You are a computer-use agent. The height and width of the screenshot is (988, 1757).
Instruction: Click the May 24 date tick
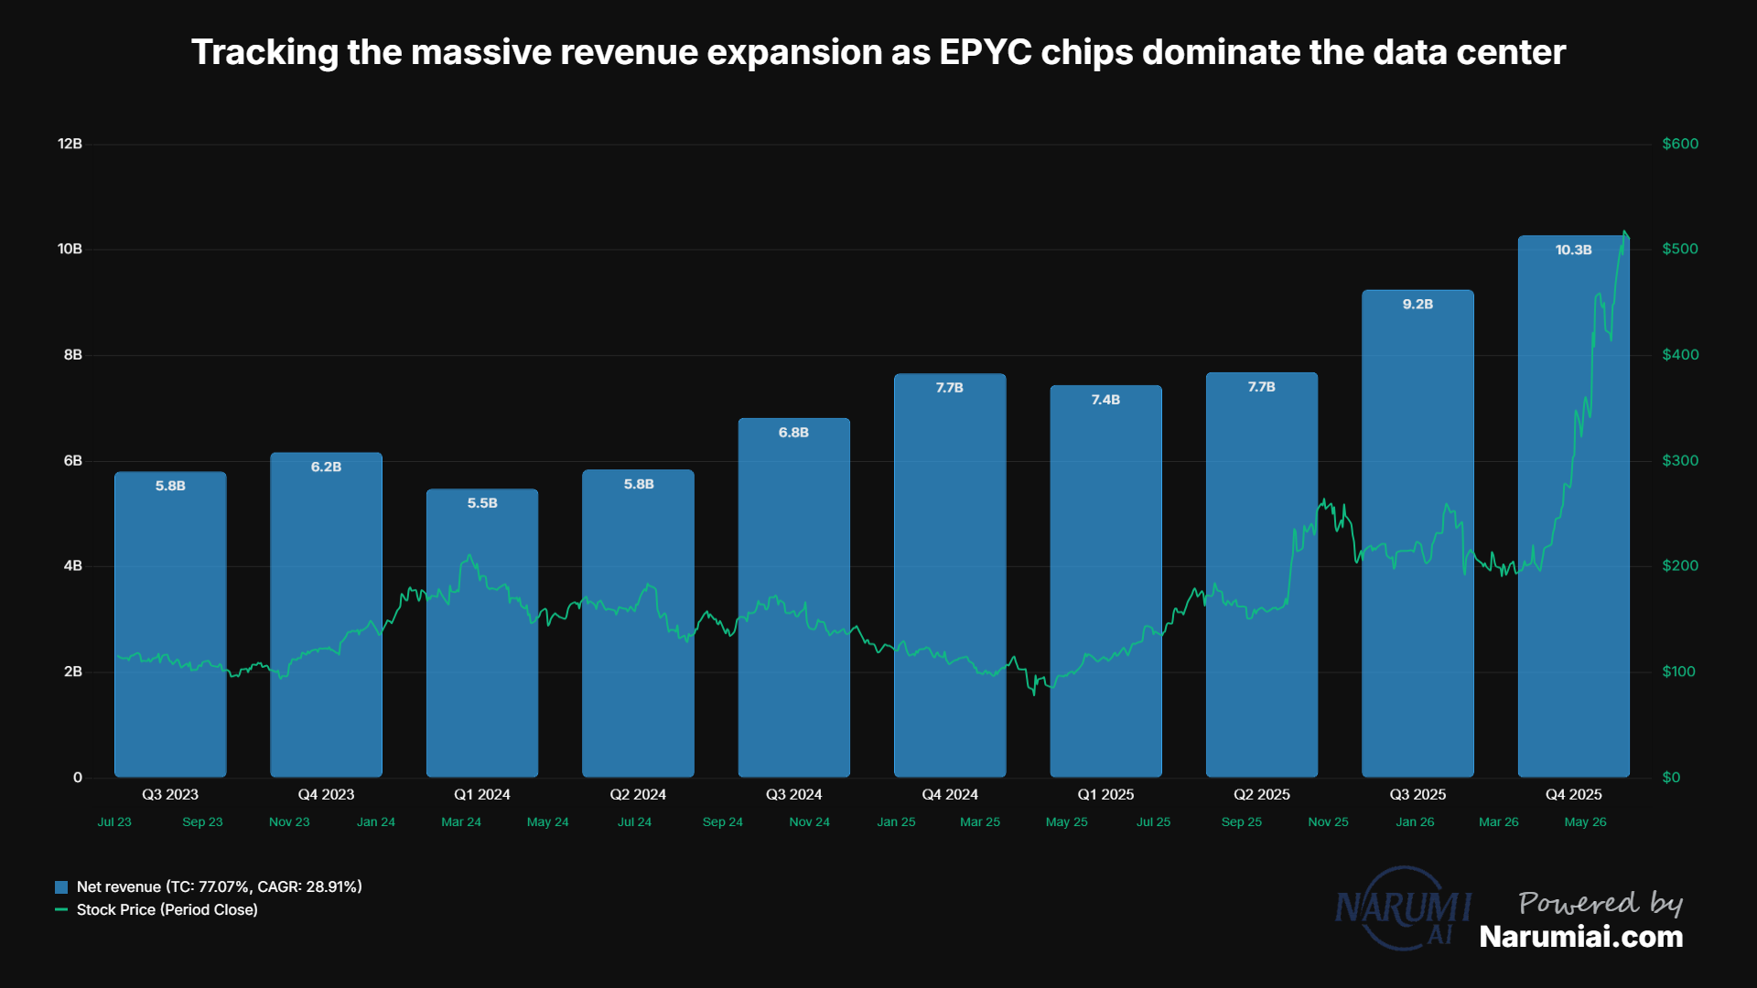click(548, 822)
